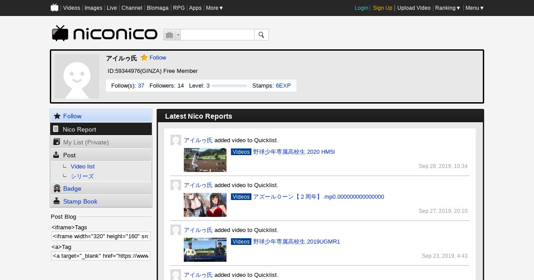The height and width of the screenshot is (280, 534).
Task: Click the ID:59344976(GINZA) Free Member text
Action: (x=153, y=71)
